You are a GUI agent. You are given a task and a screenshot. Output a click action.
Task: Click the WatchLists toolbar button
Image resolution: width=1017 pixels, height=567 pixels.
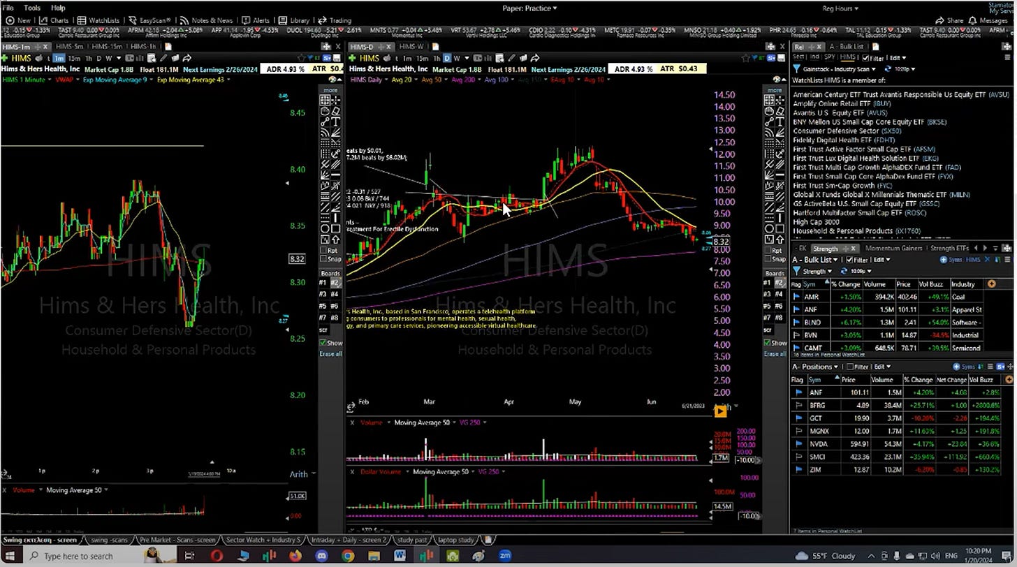(x=98, y=20)
